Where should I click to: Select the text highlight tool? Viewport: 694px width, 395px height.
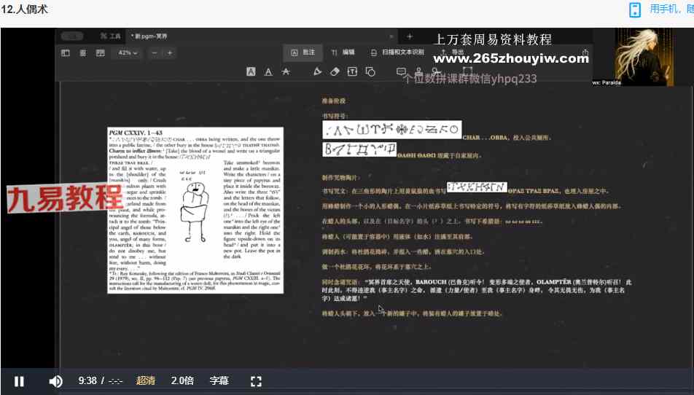(x=250, y=71)
